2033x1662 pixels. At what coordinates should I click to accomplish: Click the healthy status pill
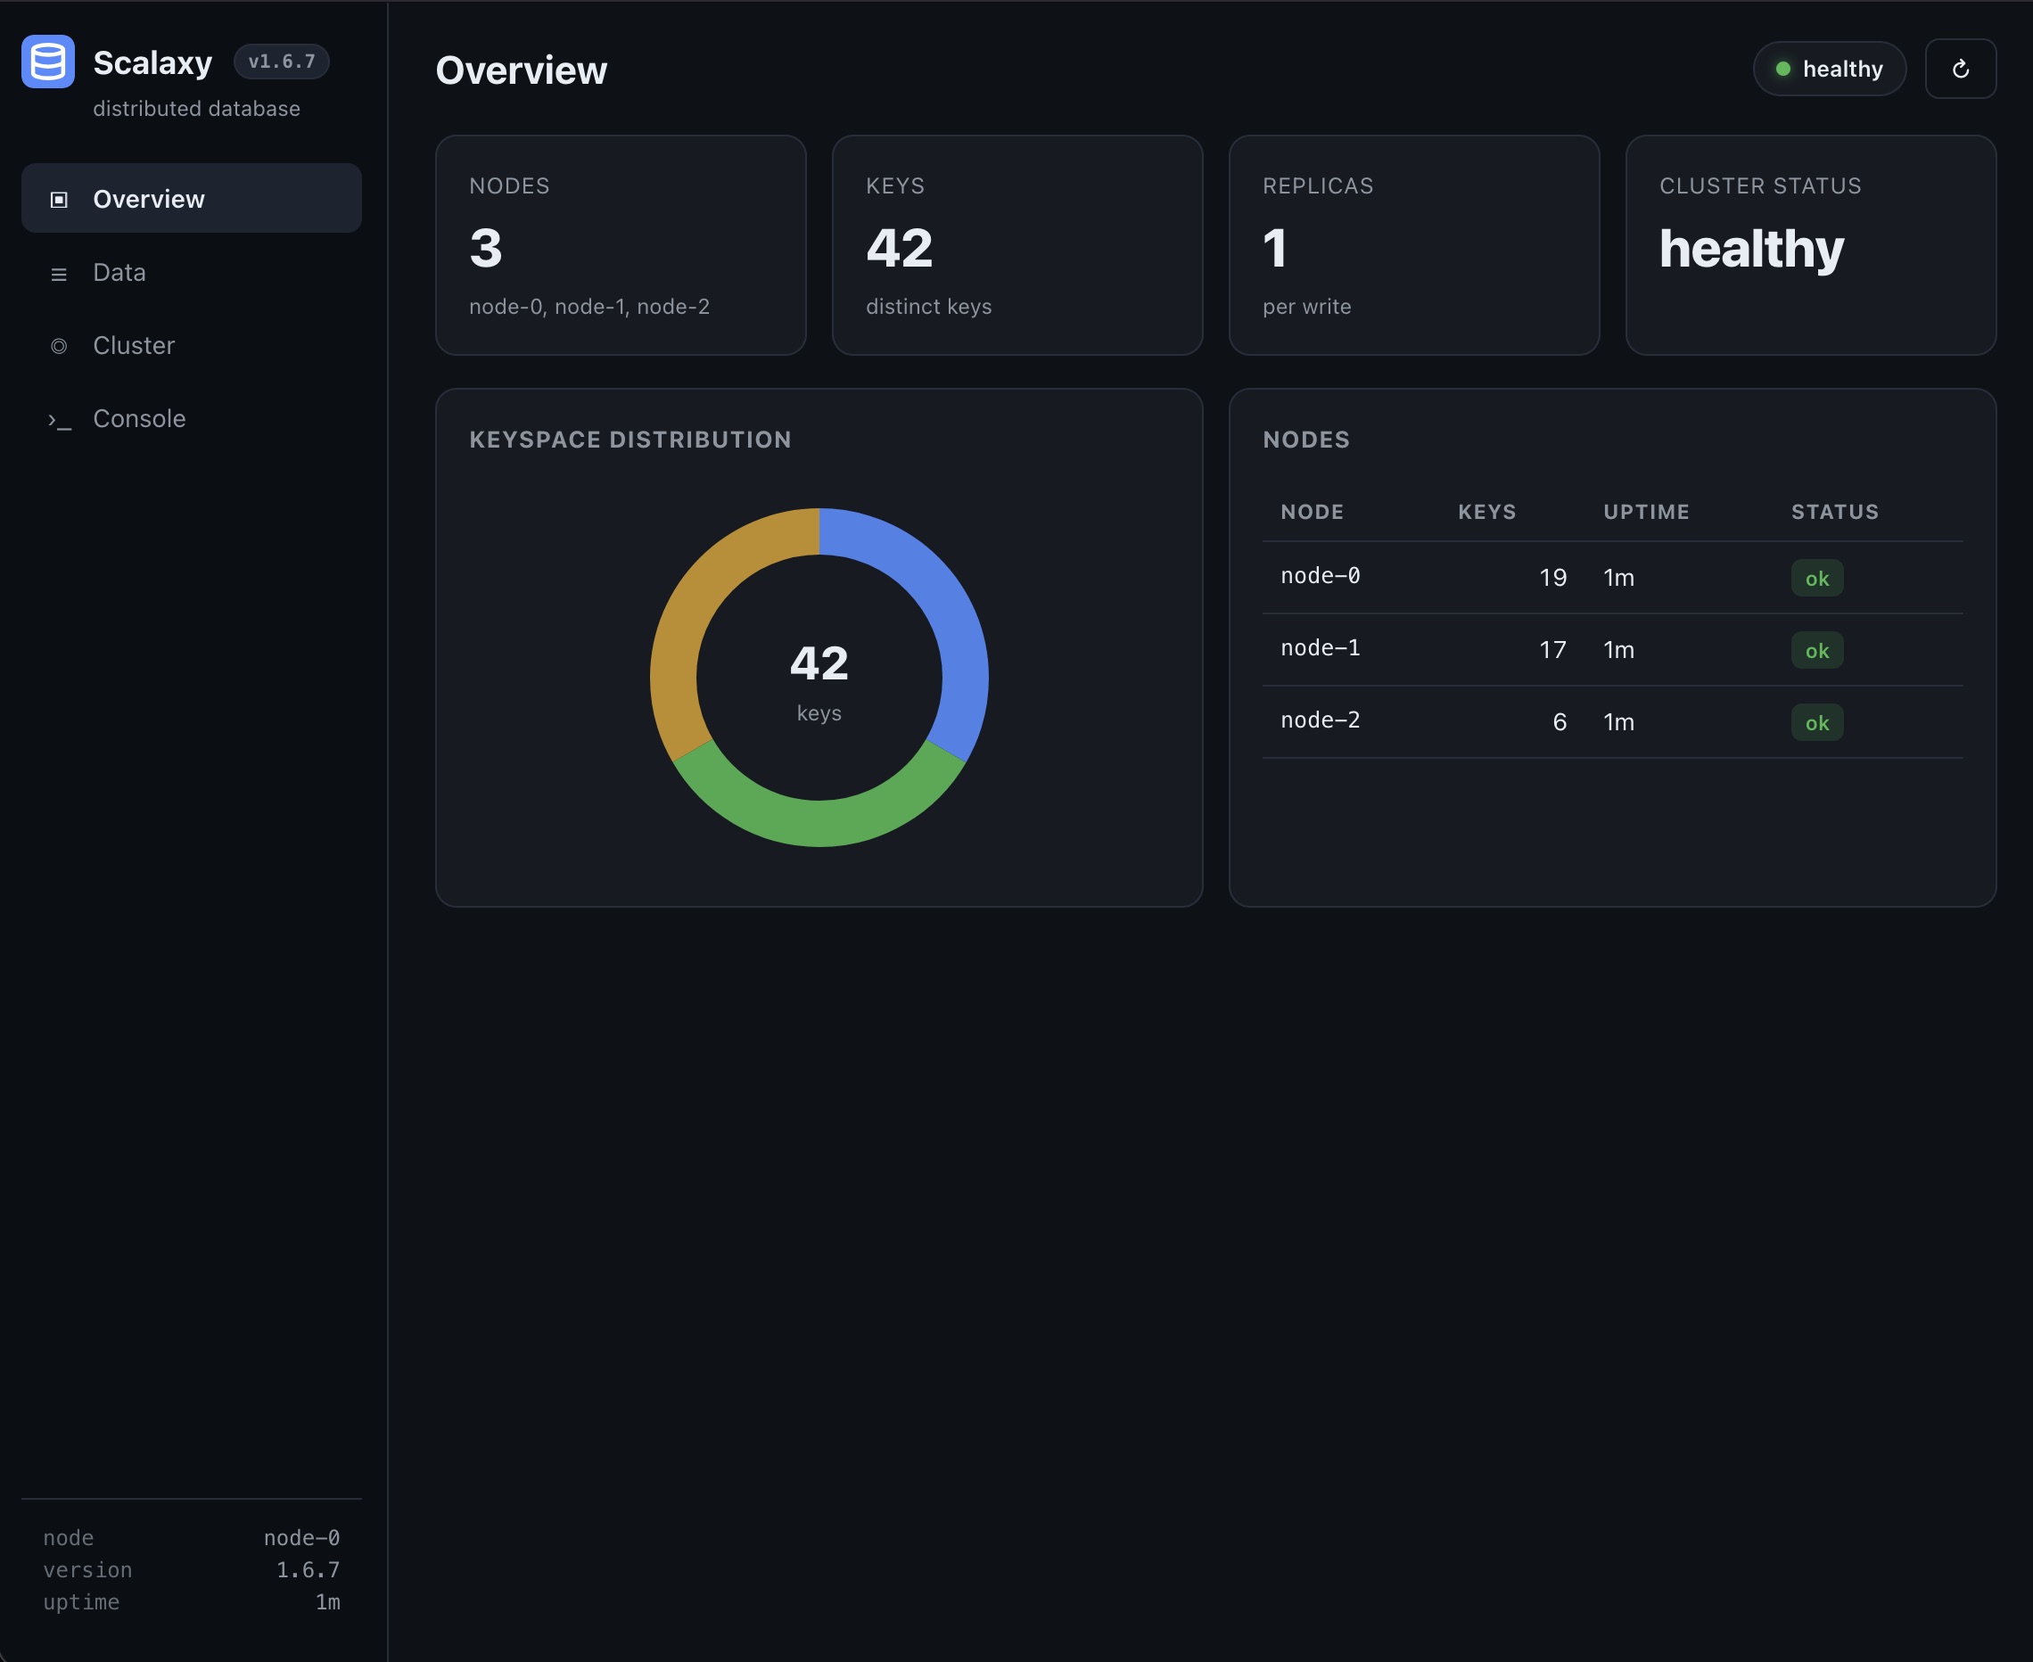(x=1829, y=69)
